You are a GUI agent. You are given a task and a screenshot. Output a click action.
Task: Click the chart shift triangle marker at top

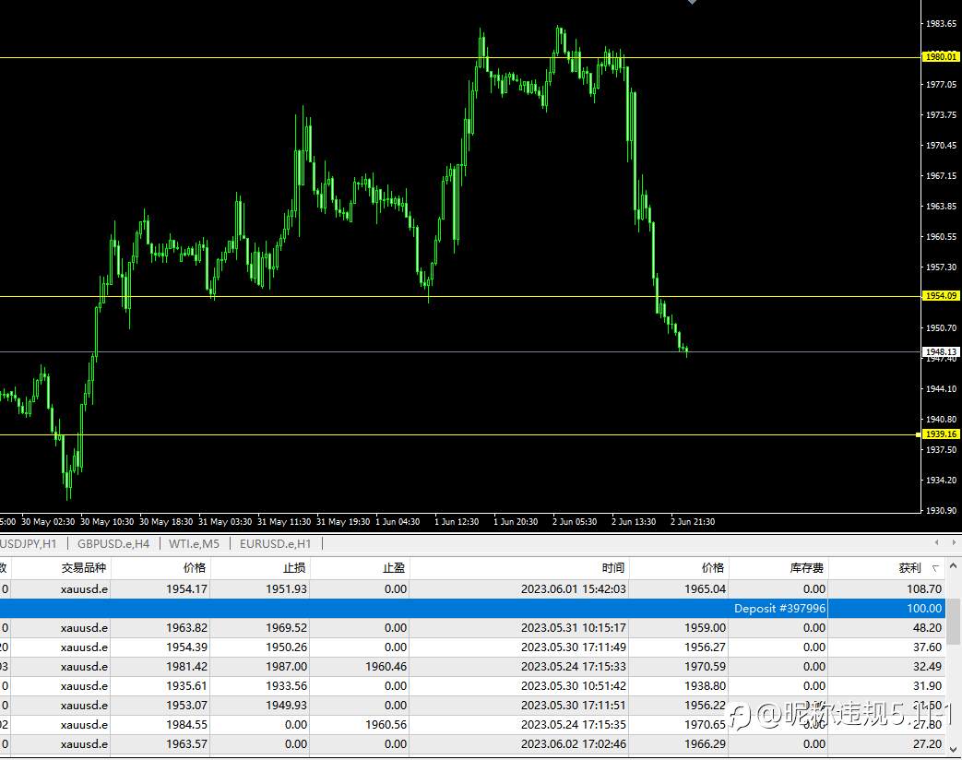click(693, 2)
